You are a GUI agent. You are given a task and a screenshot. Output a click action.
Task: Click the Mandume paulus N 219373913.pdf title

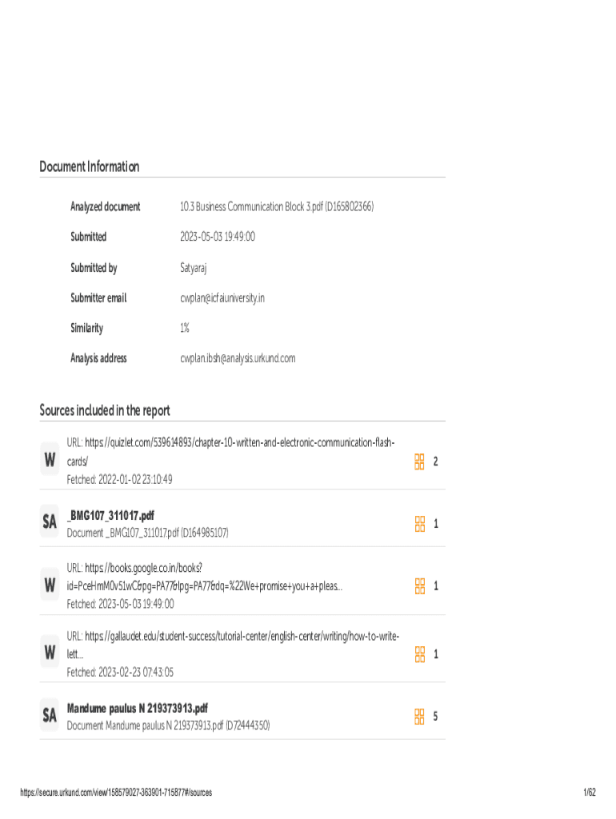click(137, 709)
